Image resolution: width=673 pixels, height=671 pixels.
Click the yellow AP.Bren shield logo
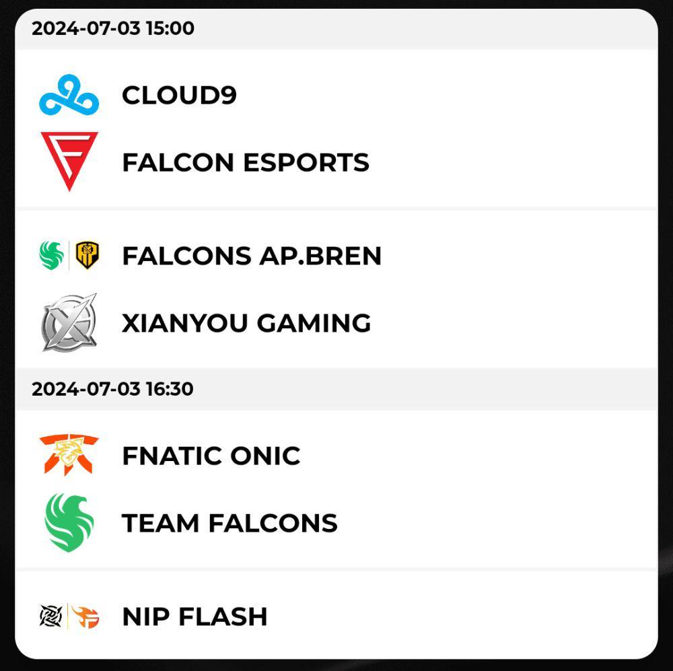tap(87, 256)
